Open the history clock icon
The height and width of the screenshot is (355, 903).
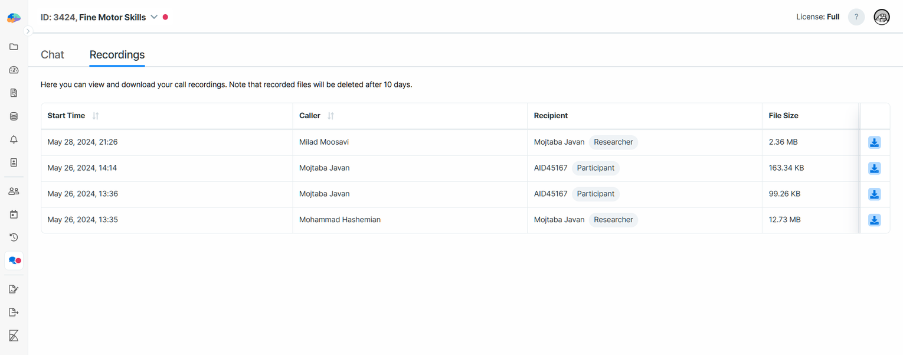(x=14, y=237)
